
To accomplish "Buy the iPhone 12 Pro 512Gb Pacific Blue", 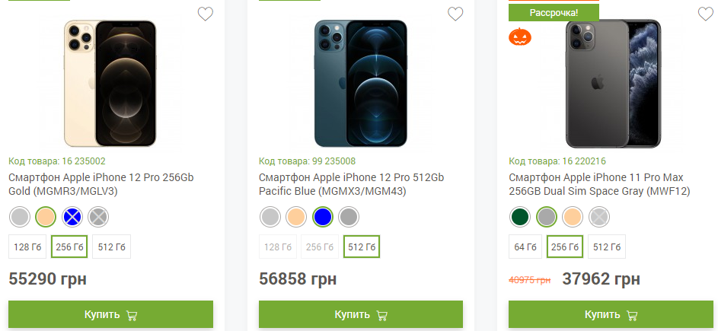I will [361, 314].
